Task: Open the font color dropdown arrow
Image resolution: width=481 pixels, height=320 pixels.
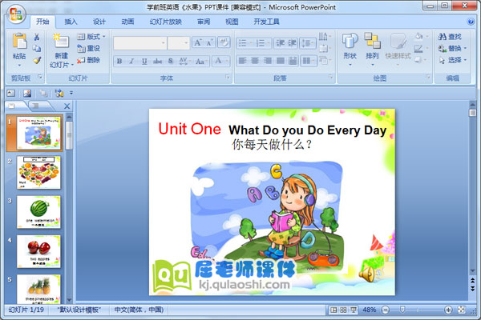Action: tap(228, 62)
